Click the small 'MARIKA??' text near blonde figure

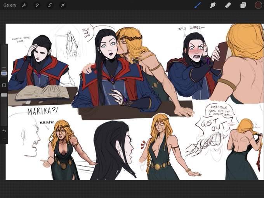[x=47, y=123]
